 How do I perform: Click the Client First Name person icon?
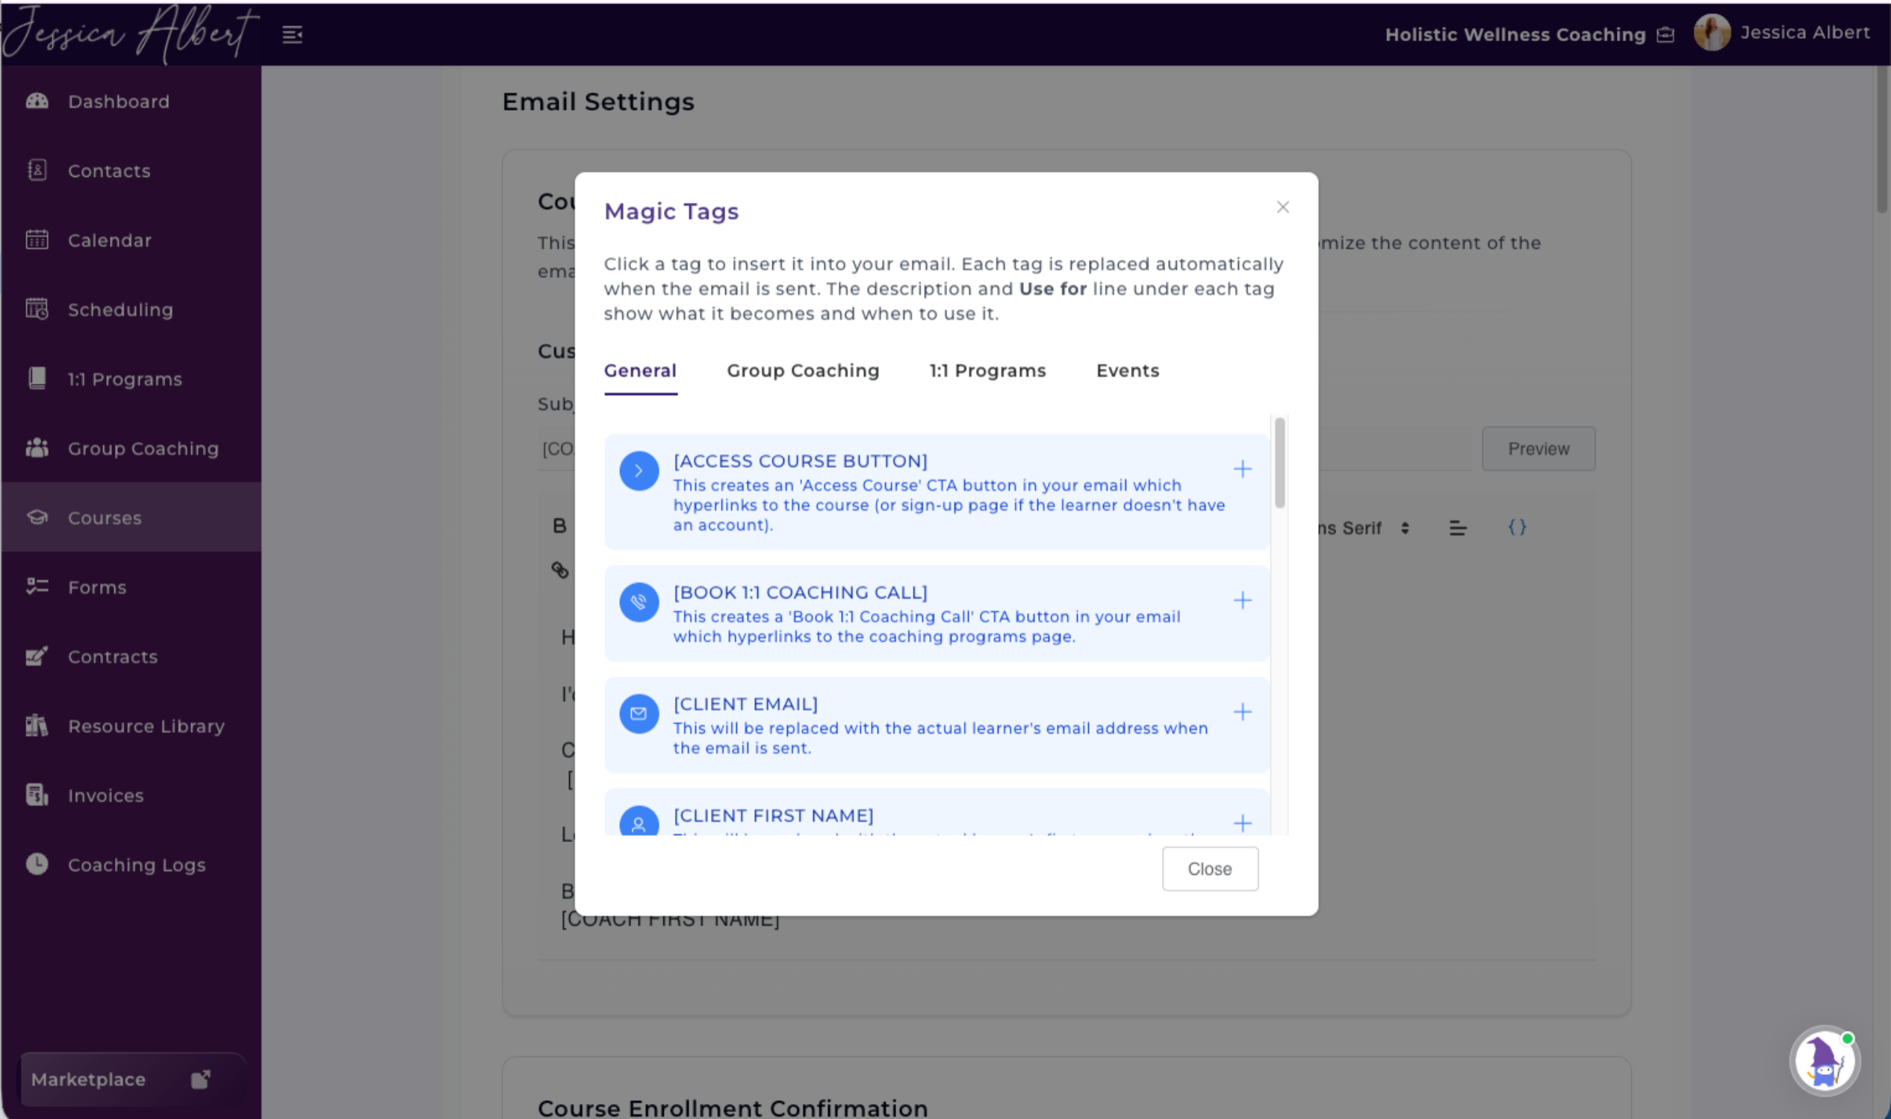tap(639, 822)
